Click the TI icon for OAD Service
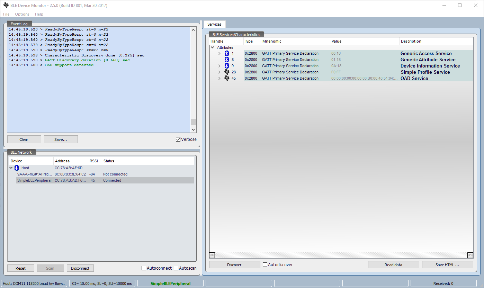 coord(227,78)
